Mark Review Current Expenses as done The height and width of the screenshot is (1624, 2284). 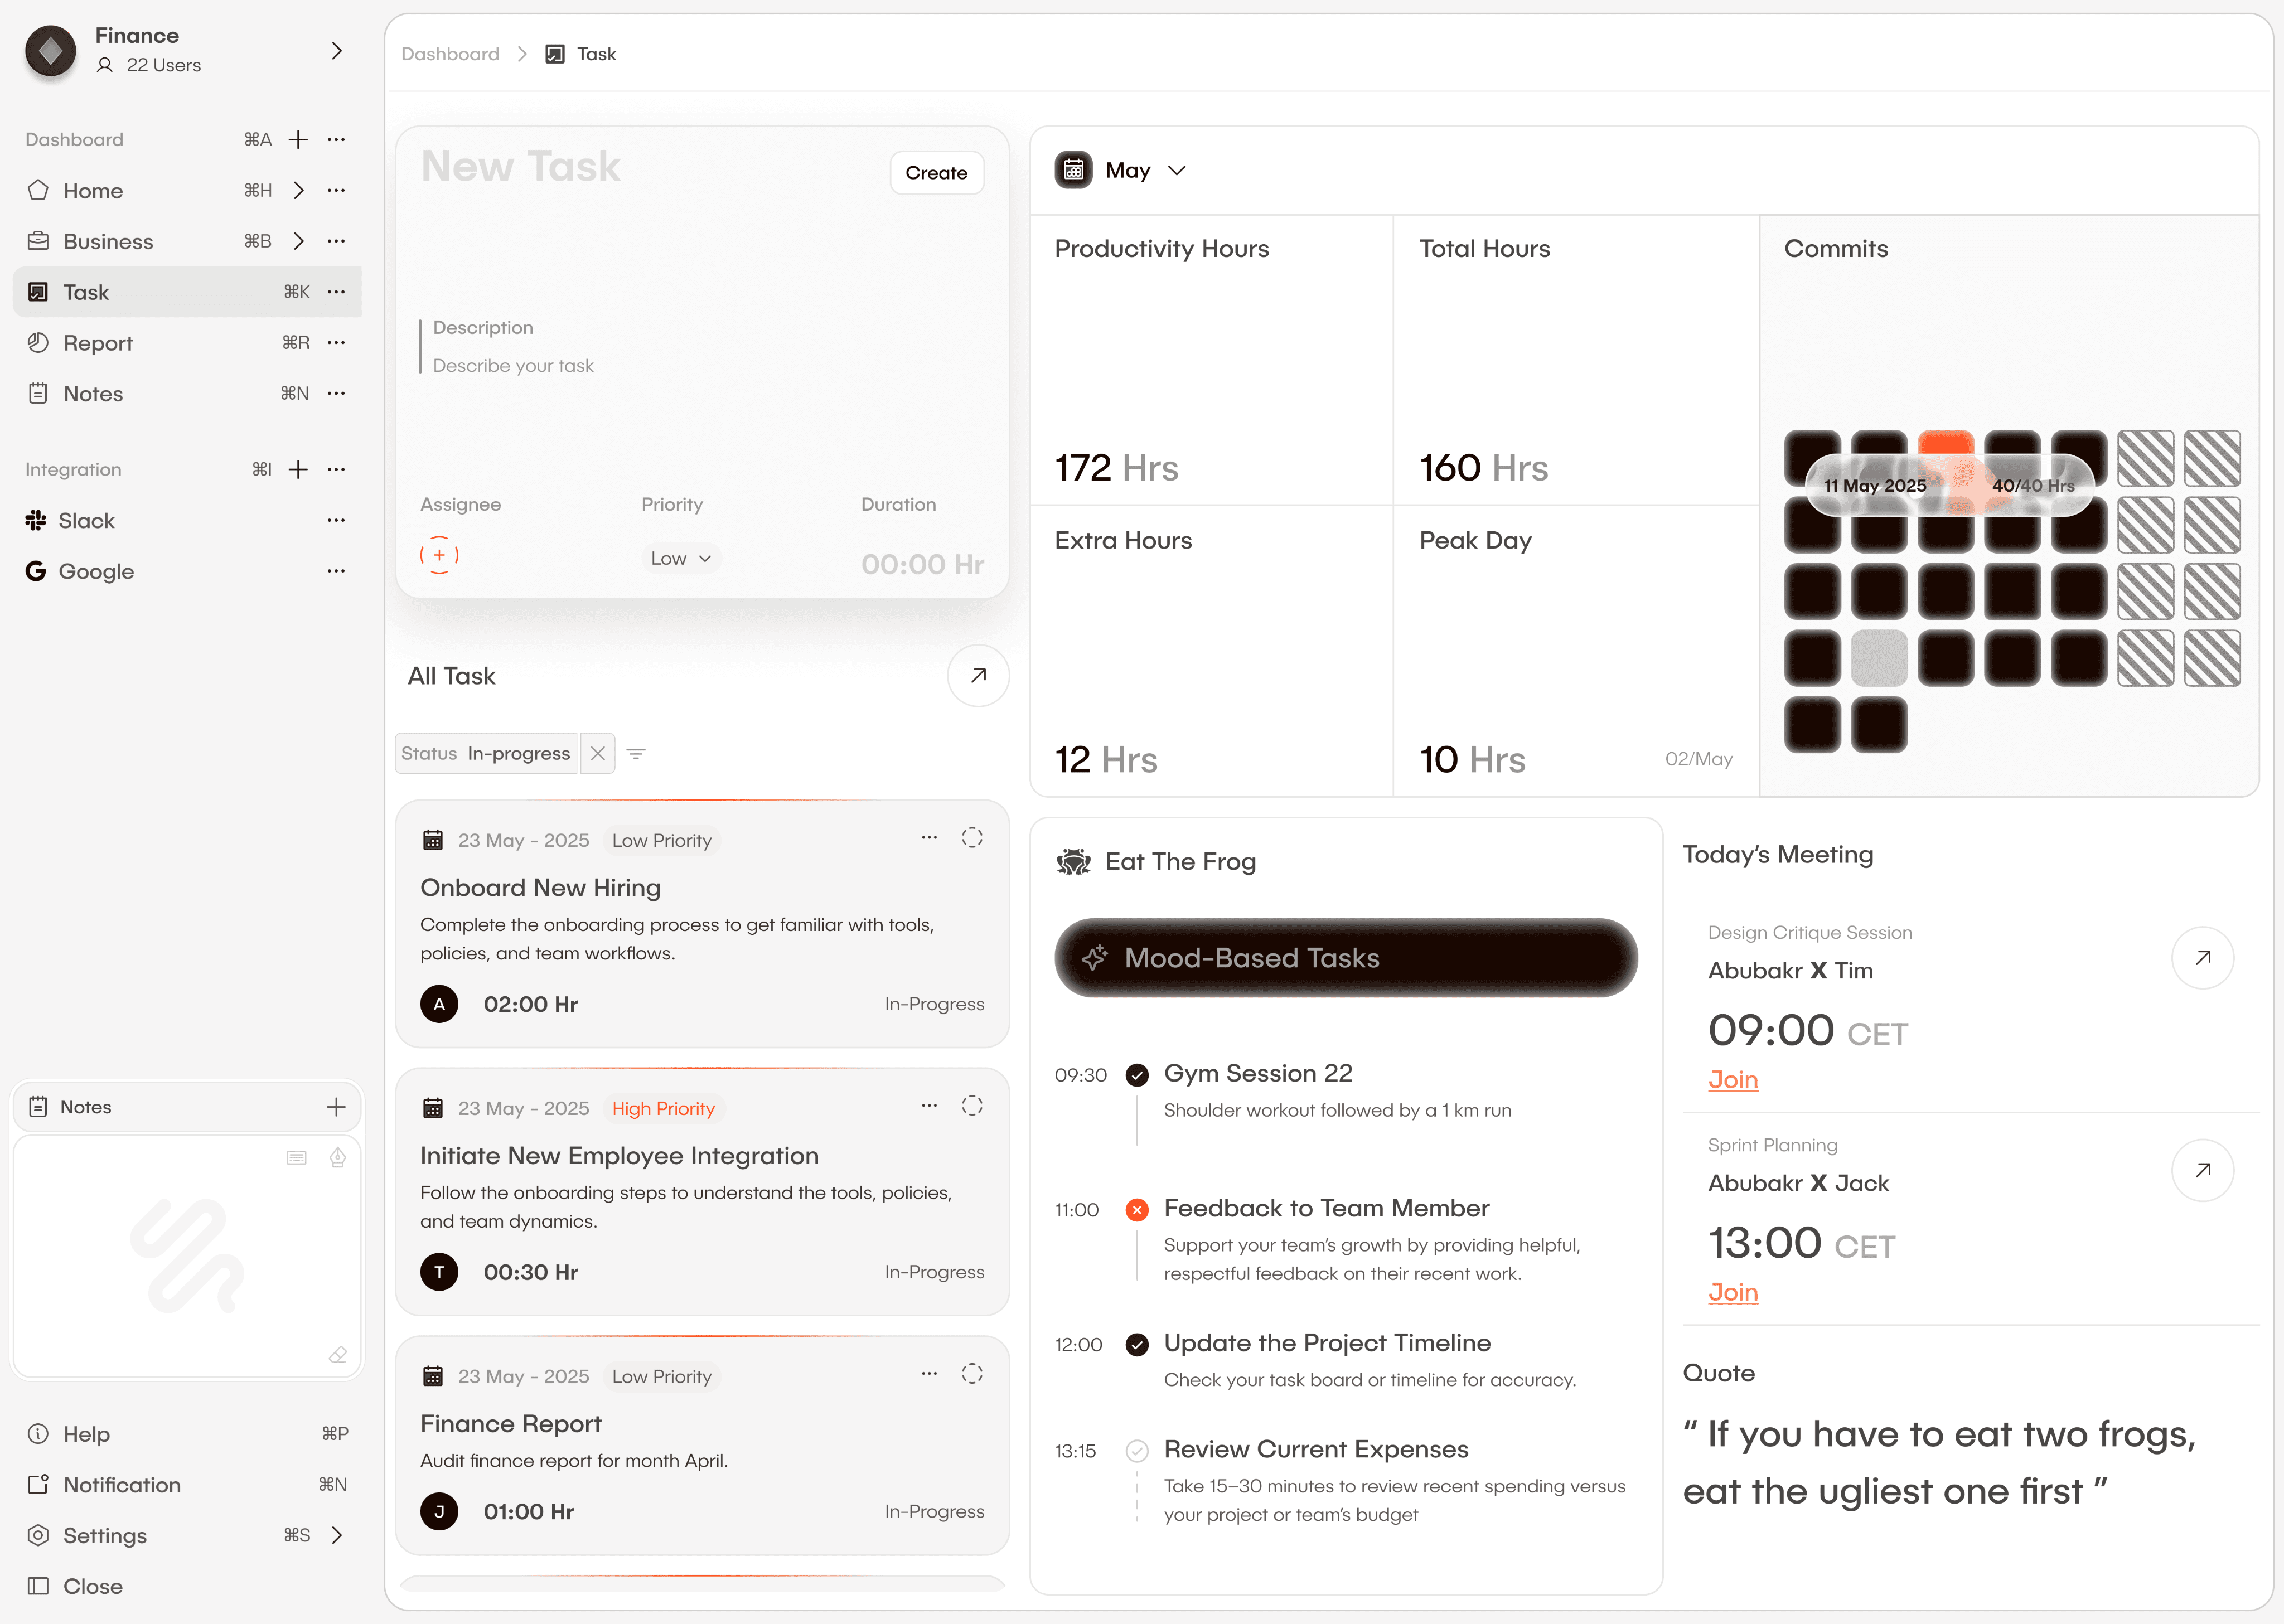coord(1137,1450)
